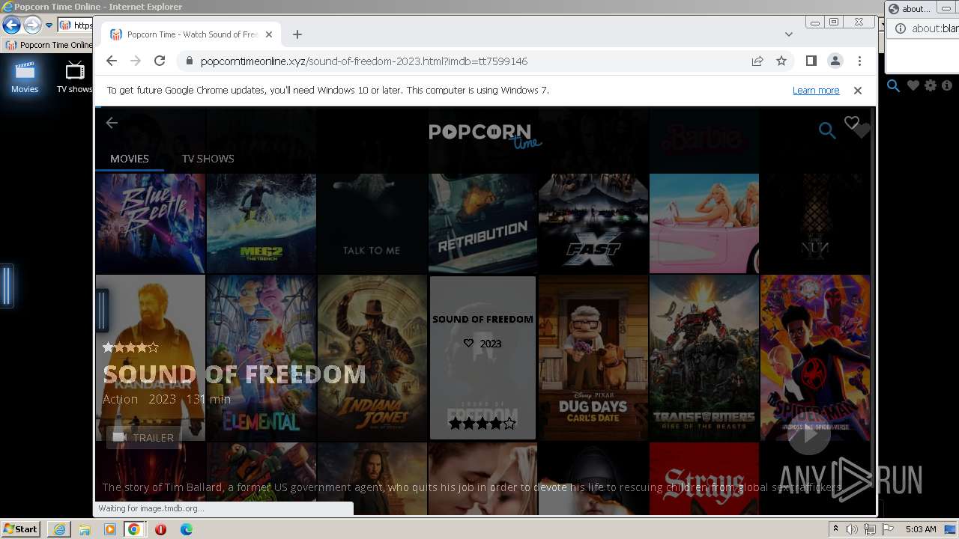Open Chrome profile avatar menu
Screen dimensions: 959x539
click(x=835, y=61)
